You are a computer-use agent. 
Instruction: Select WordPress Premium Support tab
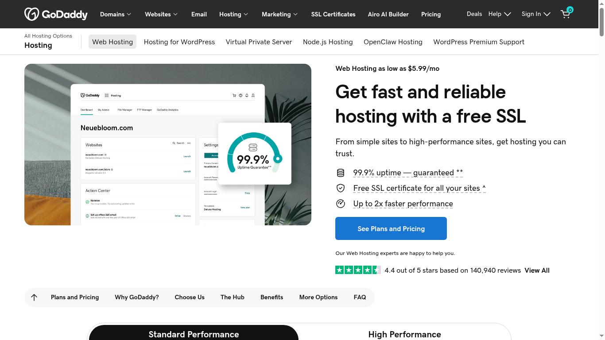[479, 42]
